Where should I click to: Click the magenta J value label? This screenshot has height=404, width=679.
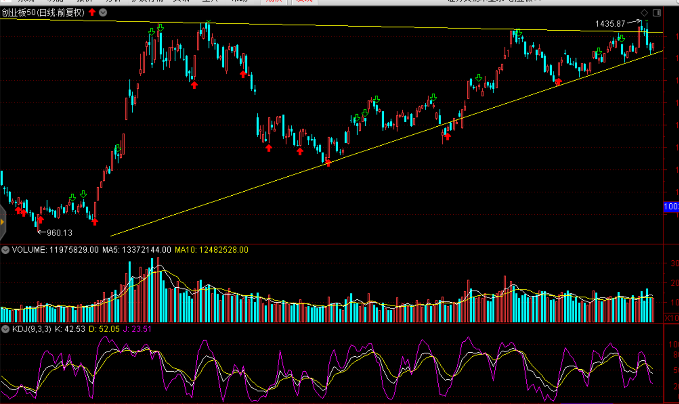(137, 329)
